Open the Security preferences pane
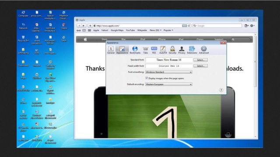 pyautogui.click(x=172, y=50)
